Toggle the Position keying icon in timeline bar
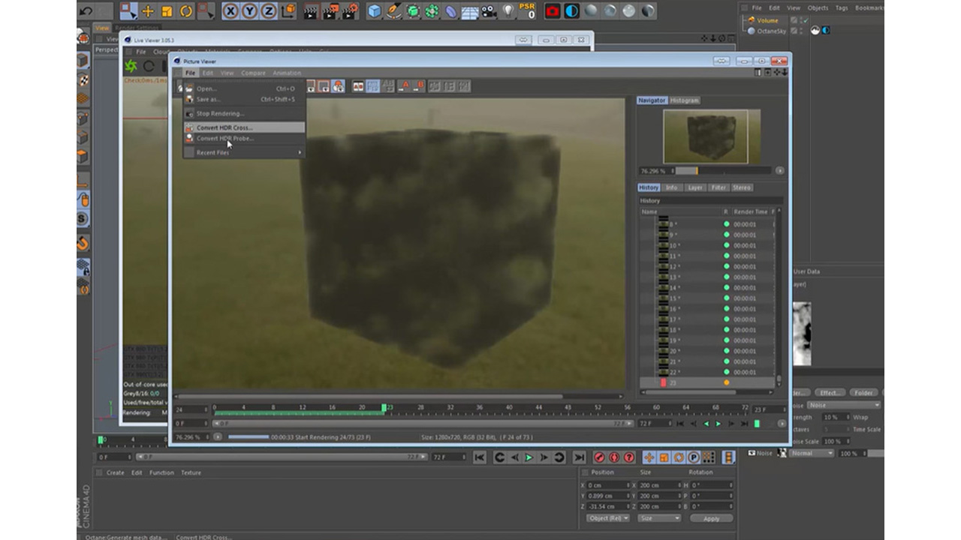 tap(650, 457)
